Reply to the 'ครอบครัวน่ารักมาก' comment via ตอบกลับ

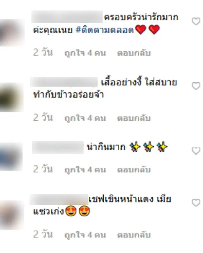pyautogui.click(x=134, y=53)
